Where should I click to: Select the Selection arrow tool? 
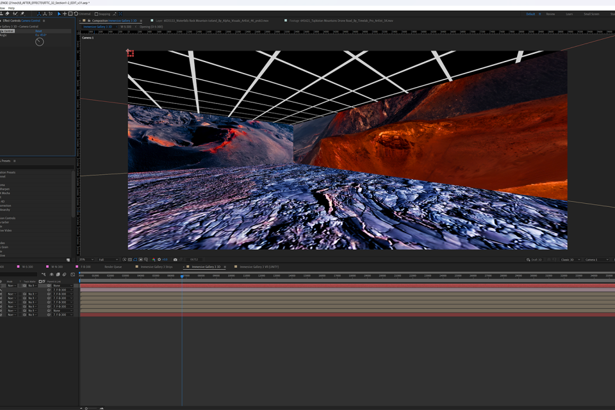(59, 13)
